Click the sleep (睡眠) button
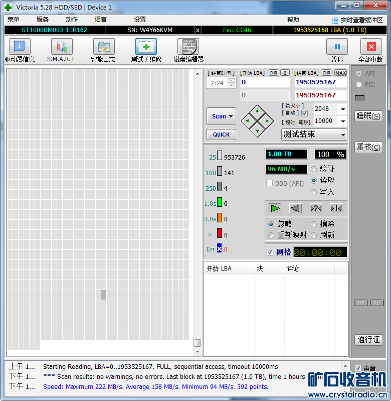Viewport: 391px width, 401px height. pos(368,116)
